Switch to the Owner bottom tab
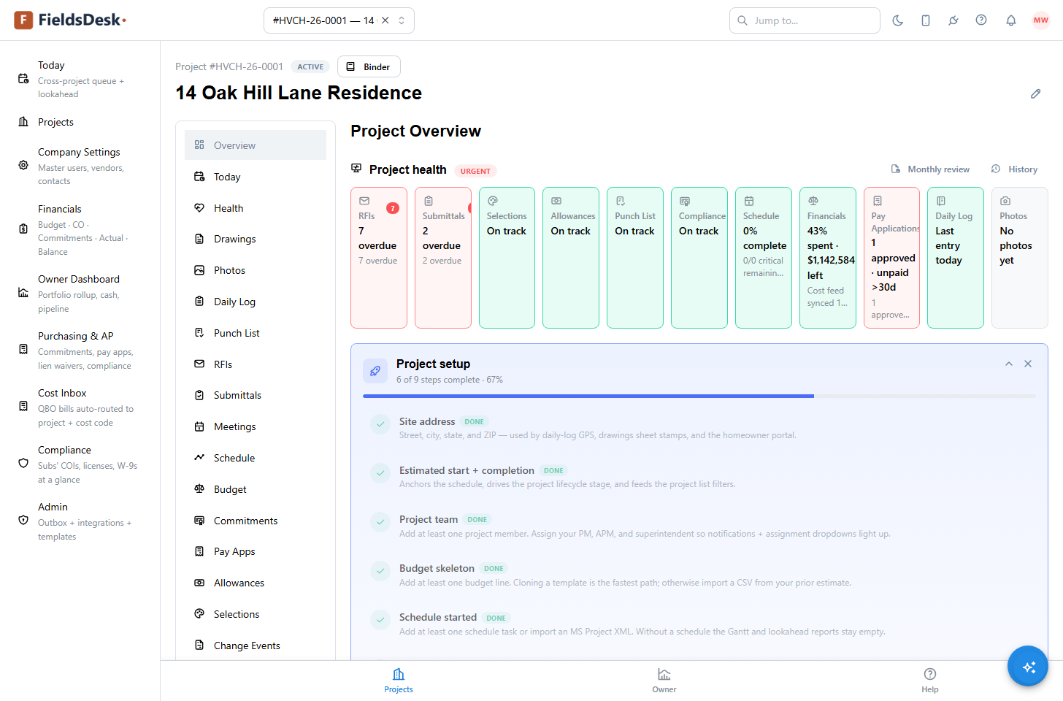The height and width of the screenshot is (701, 1063). coord(664,681)
